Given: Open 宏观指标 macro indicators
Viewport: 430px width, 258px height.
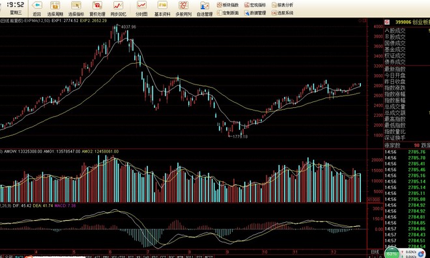Looking at the screenshot, I should (x=255, y=5).
